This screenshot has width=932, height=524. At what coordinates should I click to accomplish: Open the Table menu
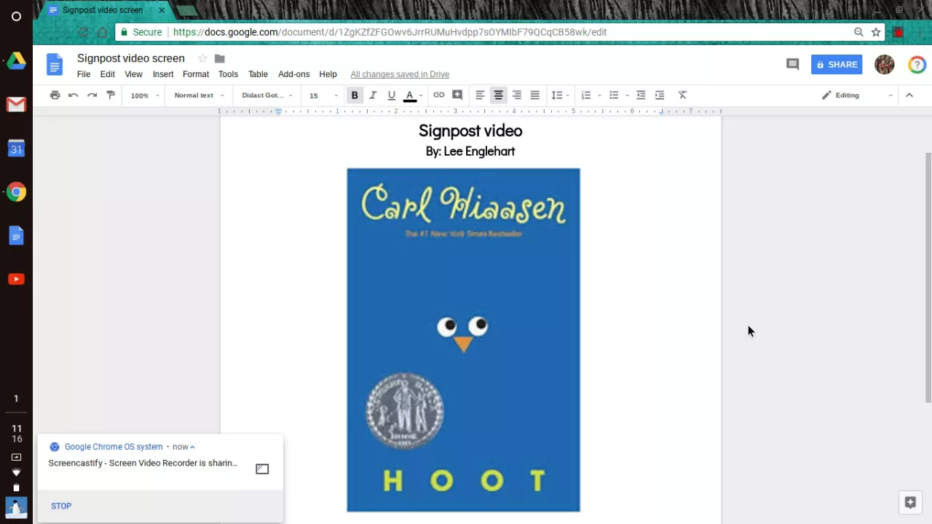[258, 74]
